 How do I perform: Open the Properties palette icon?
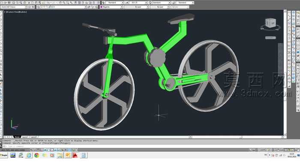75,3
